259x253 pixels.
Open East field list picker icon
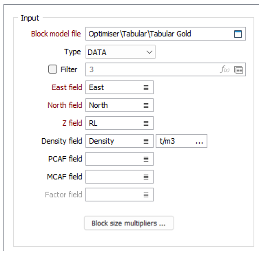coord(146,87)
